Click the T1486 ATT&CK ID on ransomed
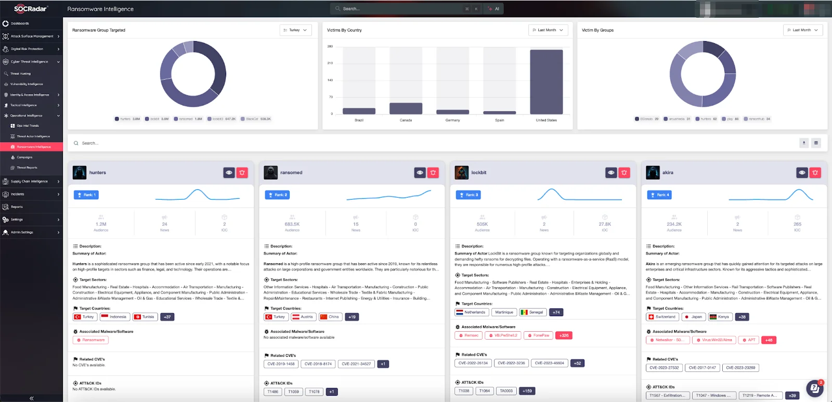Viewport: 832px width, 402px height. click(272, 392)
